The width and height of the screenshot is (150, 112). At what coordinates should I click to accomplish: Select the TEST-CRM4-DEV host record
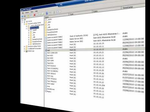[52, 53]
